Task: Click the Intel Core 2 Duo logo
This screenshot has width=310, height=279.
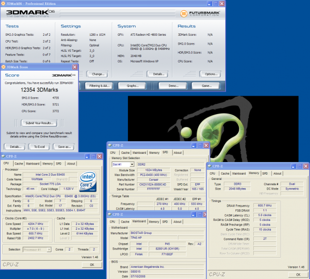Action: [x=88, y=181]
